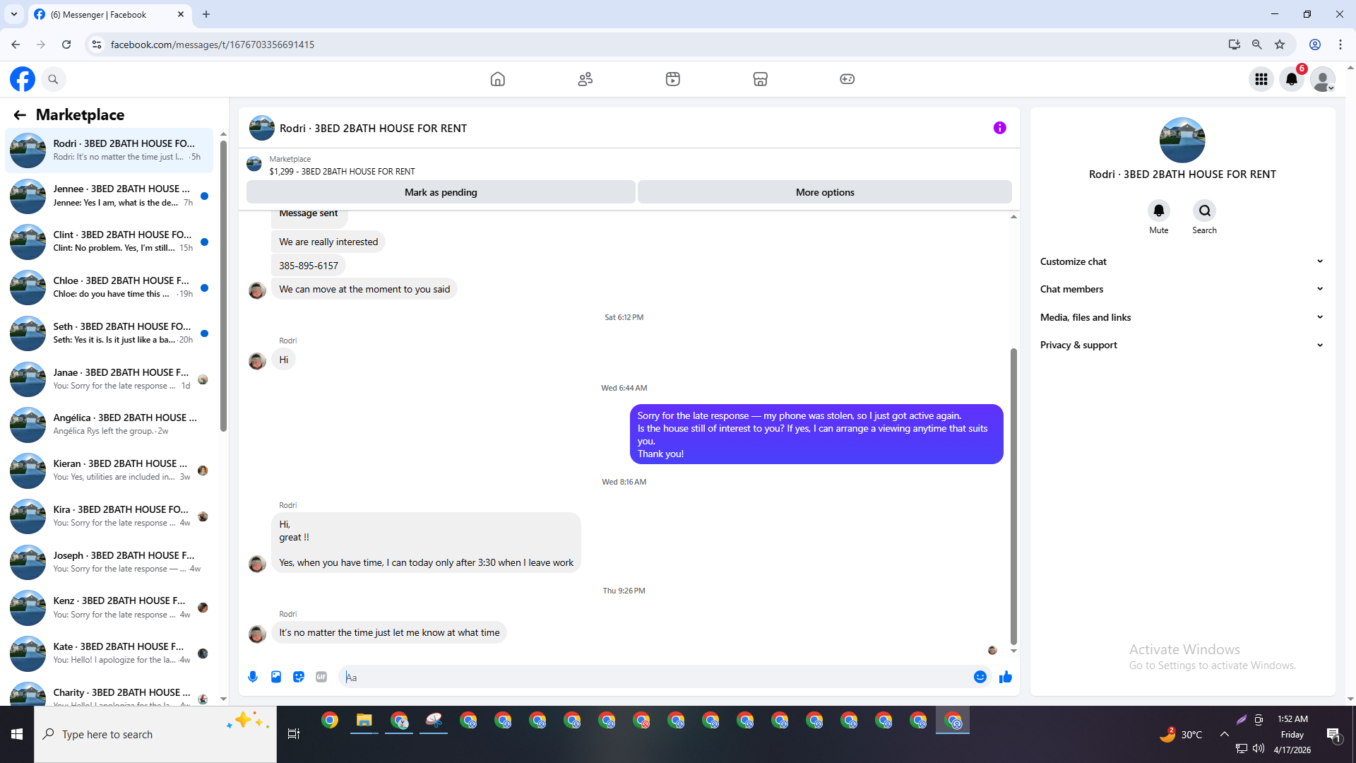Open the Jennee conversation
1356x763 pixels.
[109, 196]
